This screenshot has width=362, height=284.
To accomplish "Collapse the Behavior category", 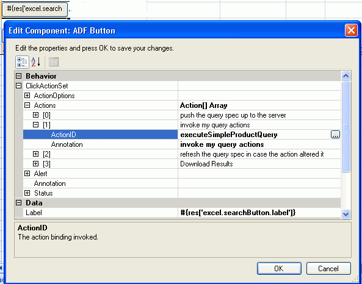I will pos(19,76).
